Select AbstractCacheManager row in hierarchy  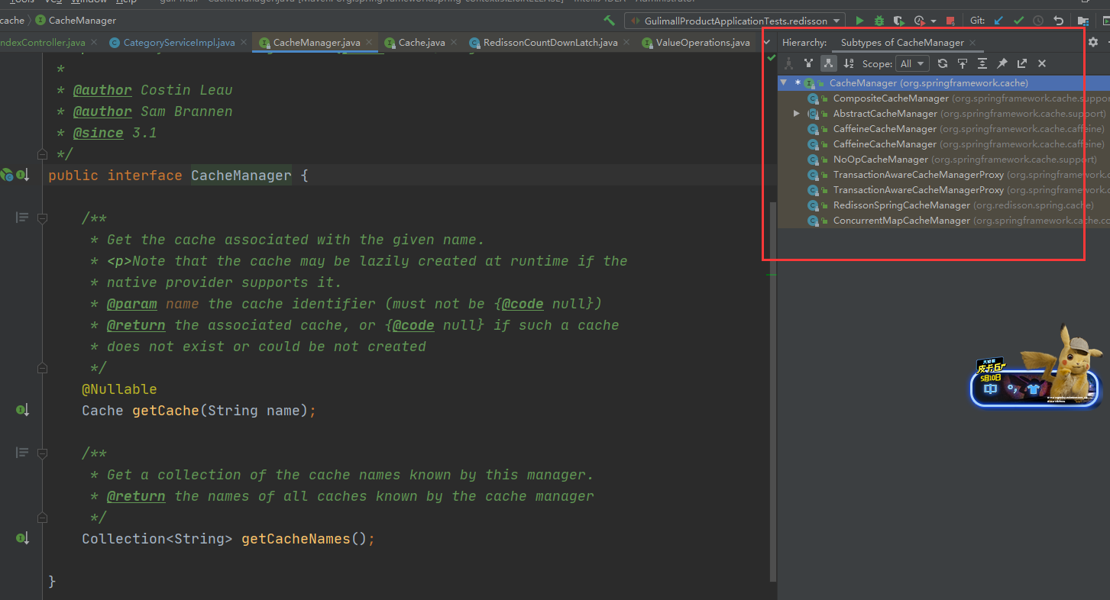(943, 113)
